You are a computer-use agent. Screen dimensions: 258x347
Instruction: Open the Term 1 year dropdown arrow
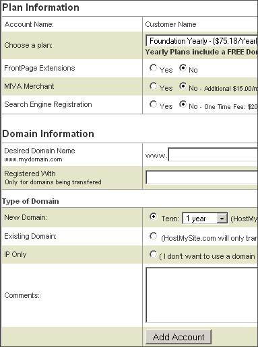click(222, 219)
